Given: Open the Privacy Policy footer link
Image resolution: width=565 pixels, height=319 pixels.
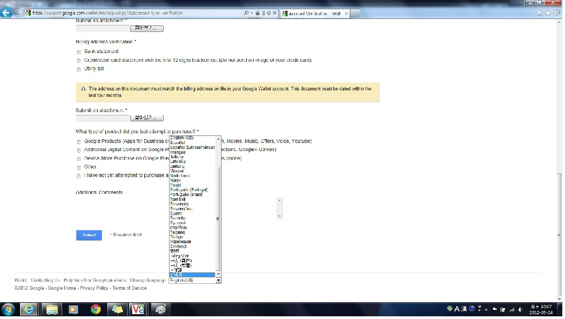Looking at the screenshot, I should (x=94, y=288).
